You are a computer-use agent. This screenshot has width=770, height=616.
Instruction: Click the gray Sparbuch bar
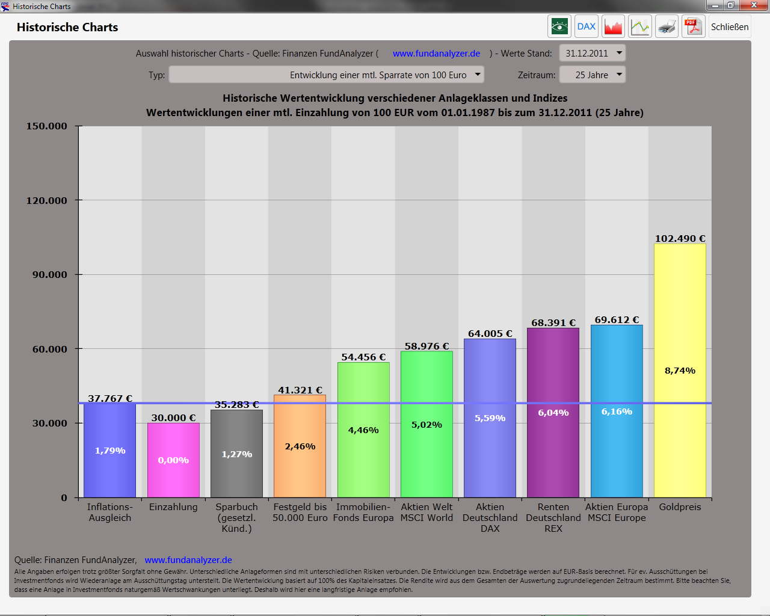[236, 454]
